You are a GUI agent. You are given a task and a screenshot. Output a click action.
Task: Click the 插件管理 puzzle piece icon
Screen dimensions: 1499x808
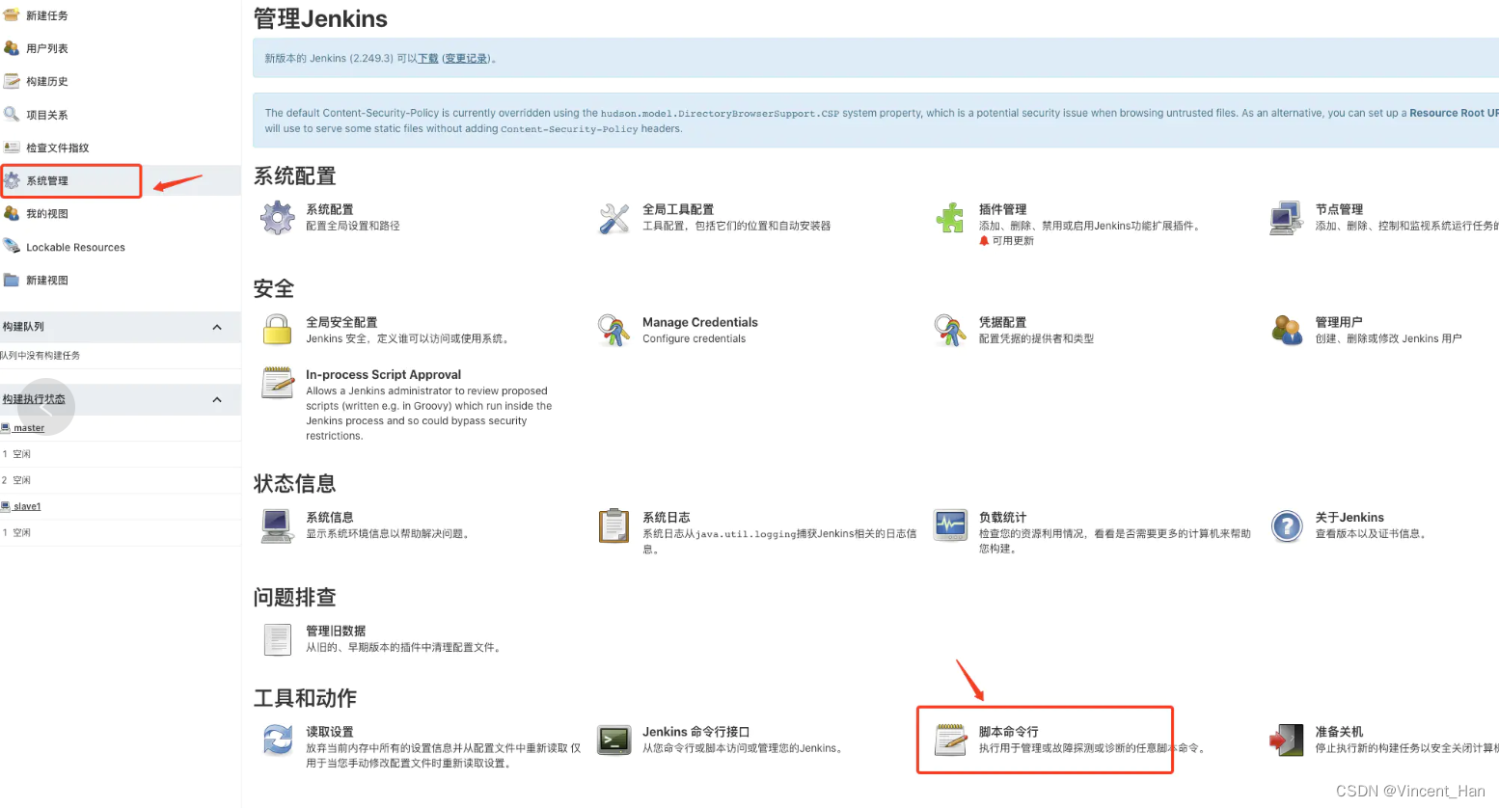[950, 218]
